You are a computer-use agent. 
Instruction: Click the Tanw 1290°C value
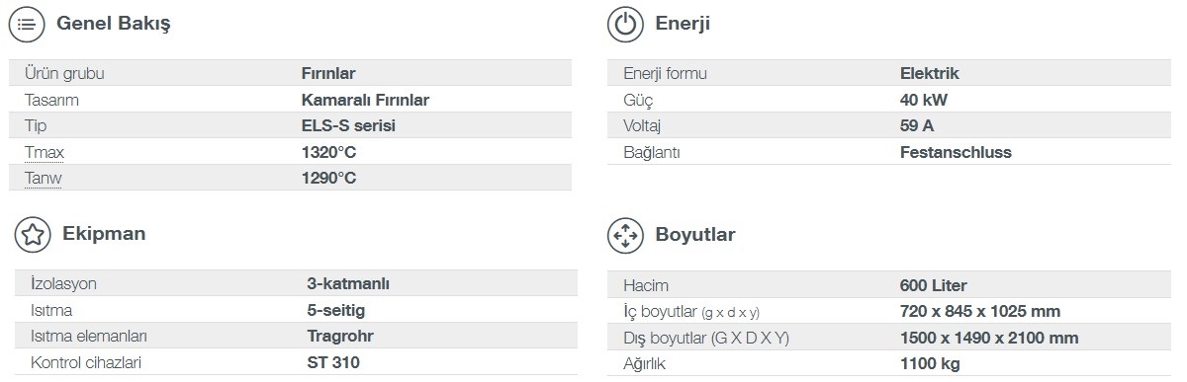click(328, 179)
